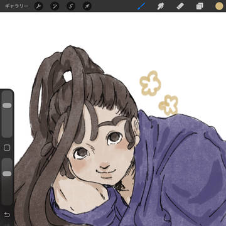The image size is (226, 226).
Task: Adjust the brush size slider
Action: 7,114
